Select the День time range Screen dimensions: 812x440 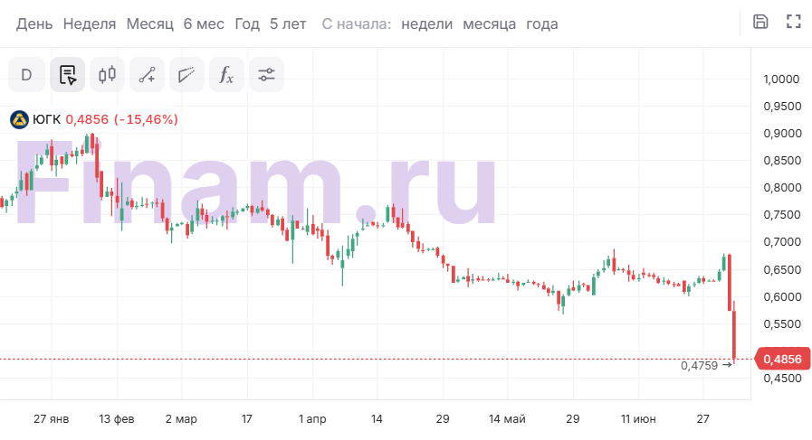(34, 24)
